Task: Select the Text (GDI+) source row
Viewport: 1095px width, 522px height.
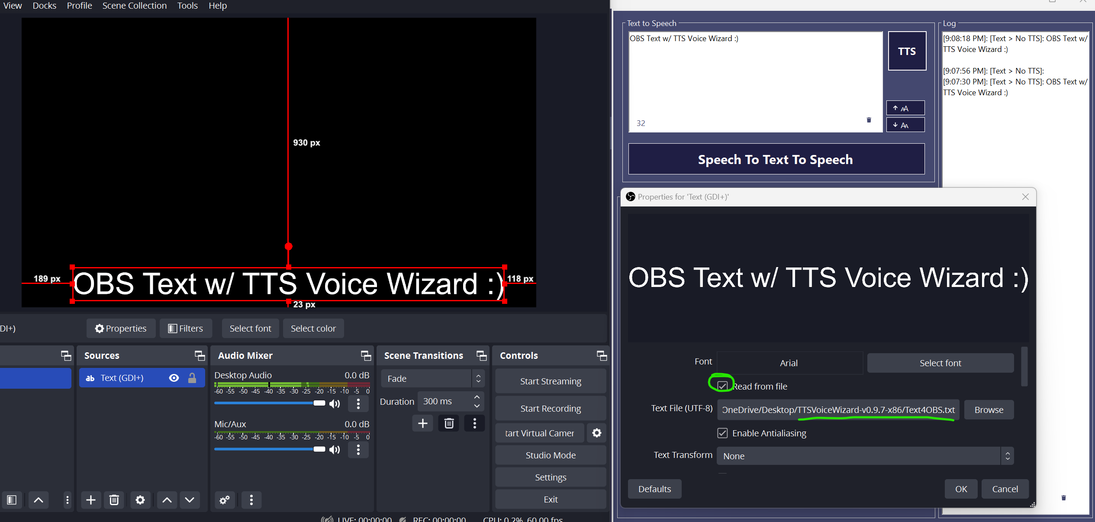Action: tap(142, 378)
